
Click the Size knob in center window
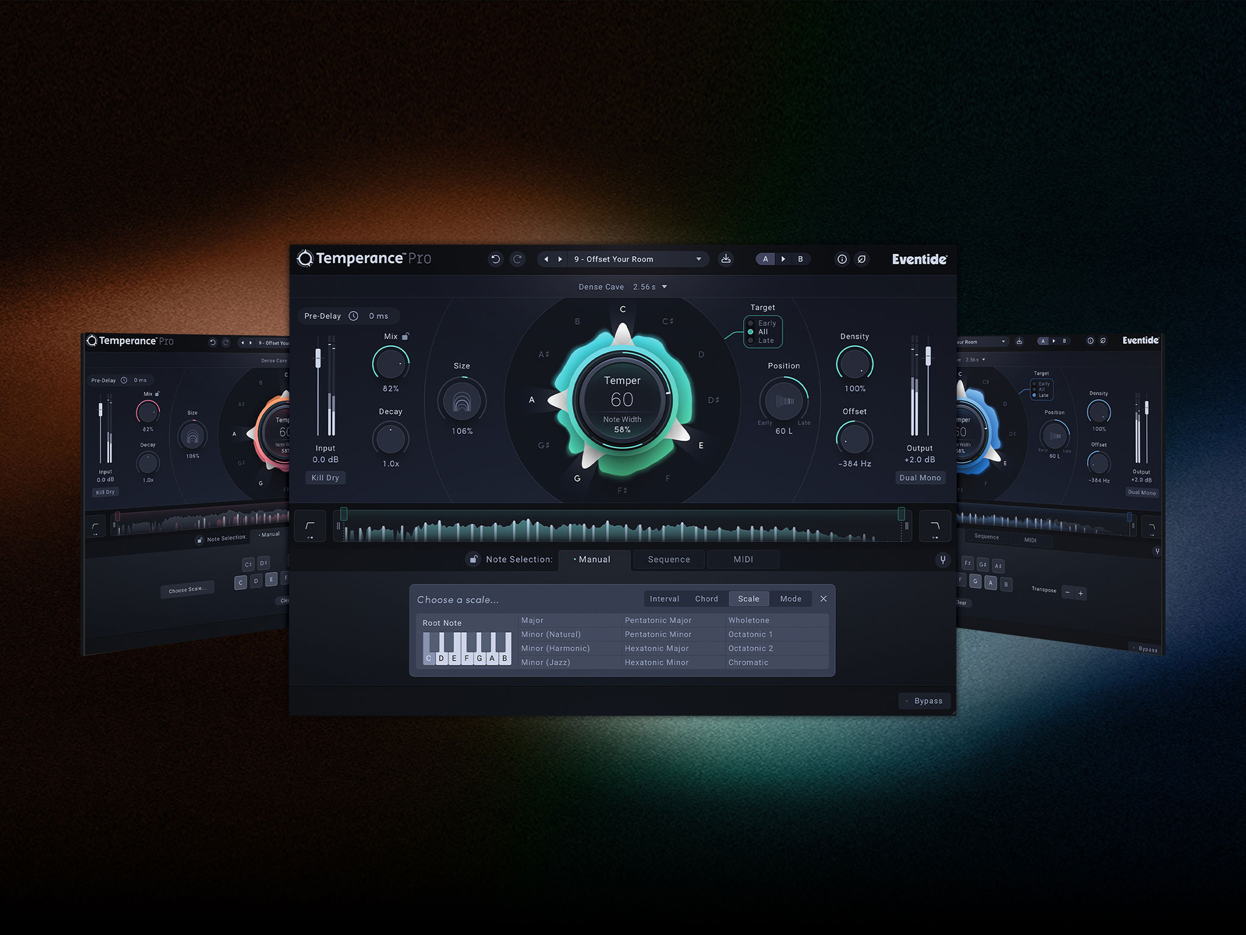pos(462,401)
